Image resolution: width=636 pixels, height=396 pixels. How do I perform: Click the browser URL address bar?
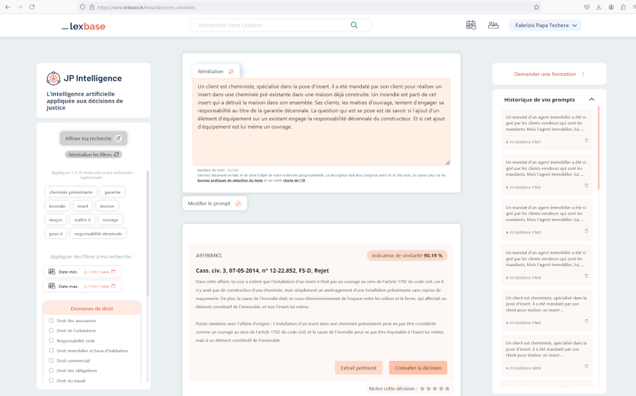pyautogui.click(x=308, y=7)
